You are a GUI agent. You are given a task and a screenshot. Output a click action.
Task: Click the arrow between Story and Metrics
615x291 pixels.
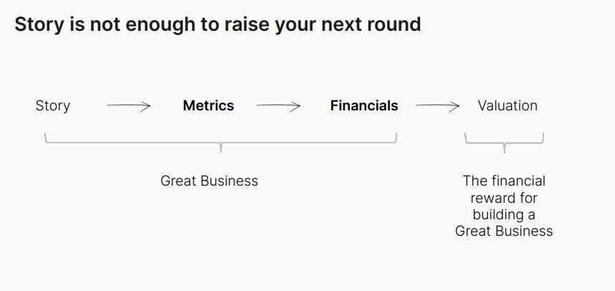pyautogui.click(x=128, y=105)
